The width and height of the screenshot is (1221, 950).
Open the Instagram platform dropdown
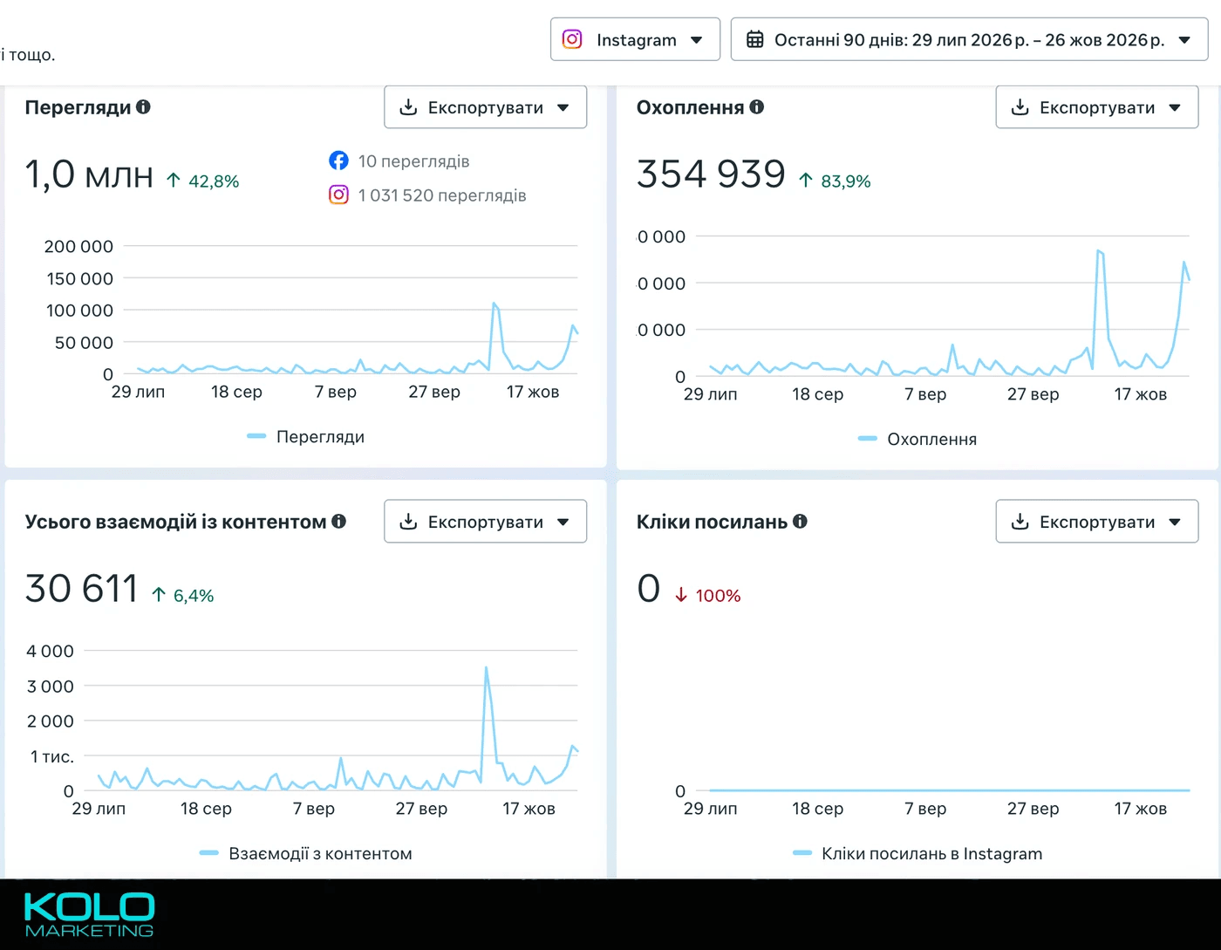click(x=635, y=39)
